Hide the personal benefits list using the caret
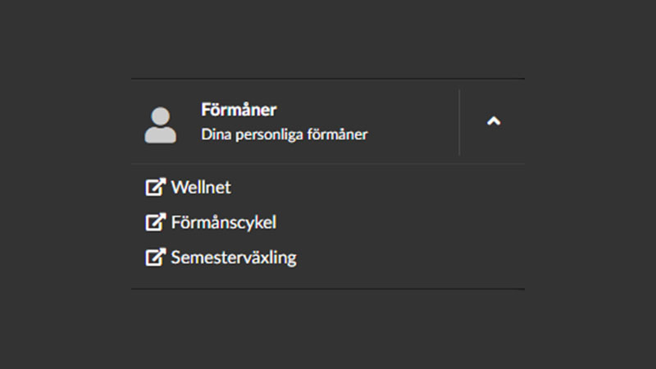Screen dimensions: 656x369 (x=493, y=121)
